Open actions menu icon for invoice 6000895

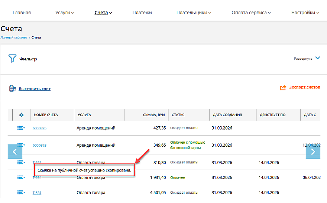(x=21, y=128)
